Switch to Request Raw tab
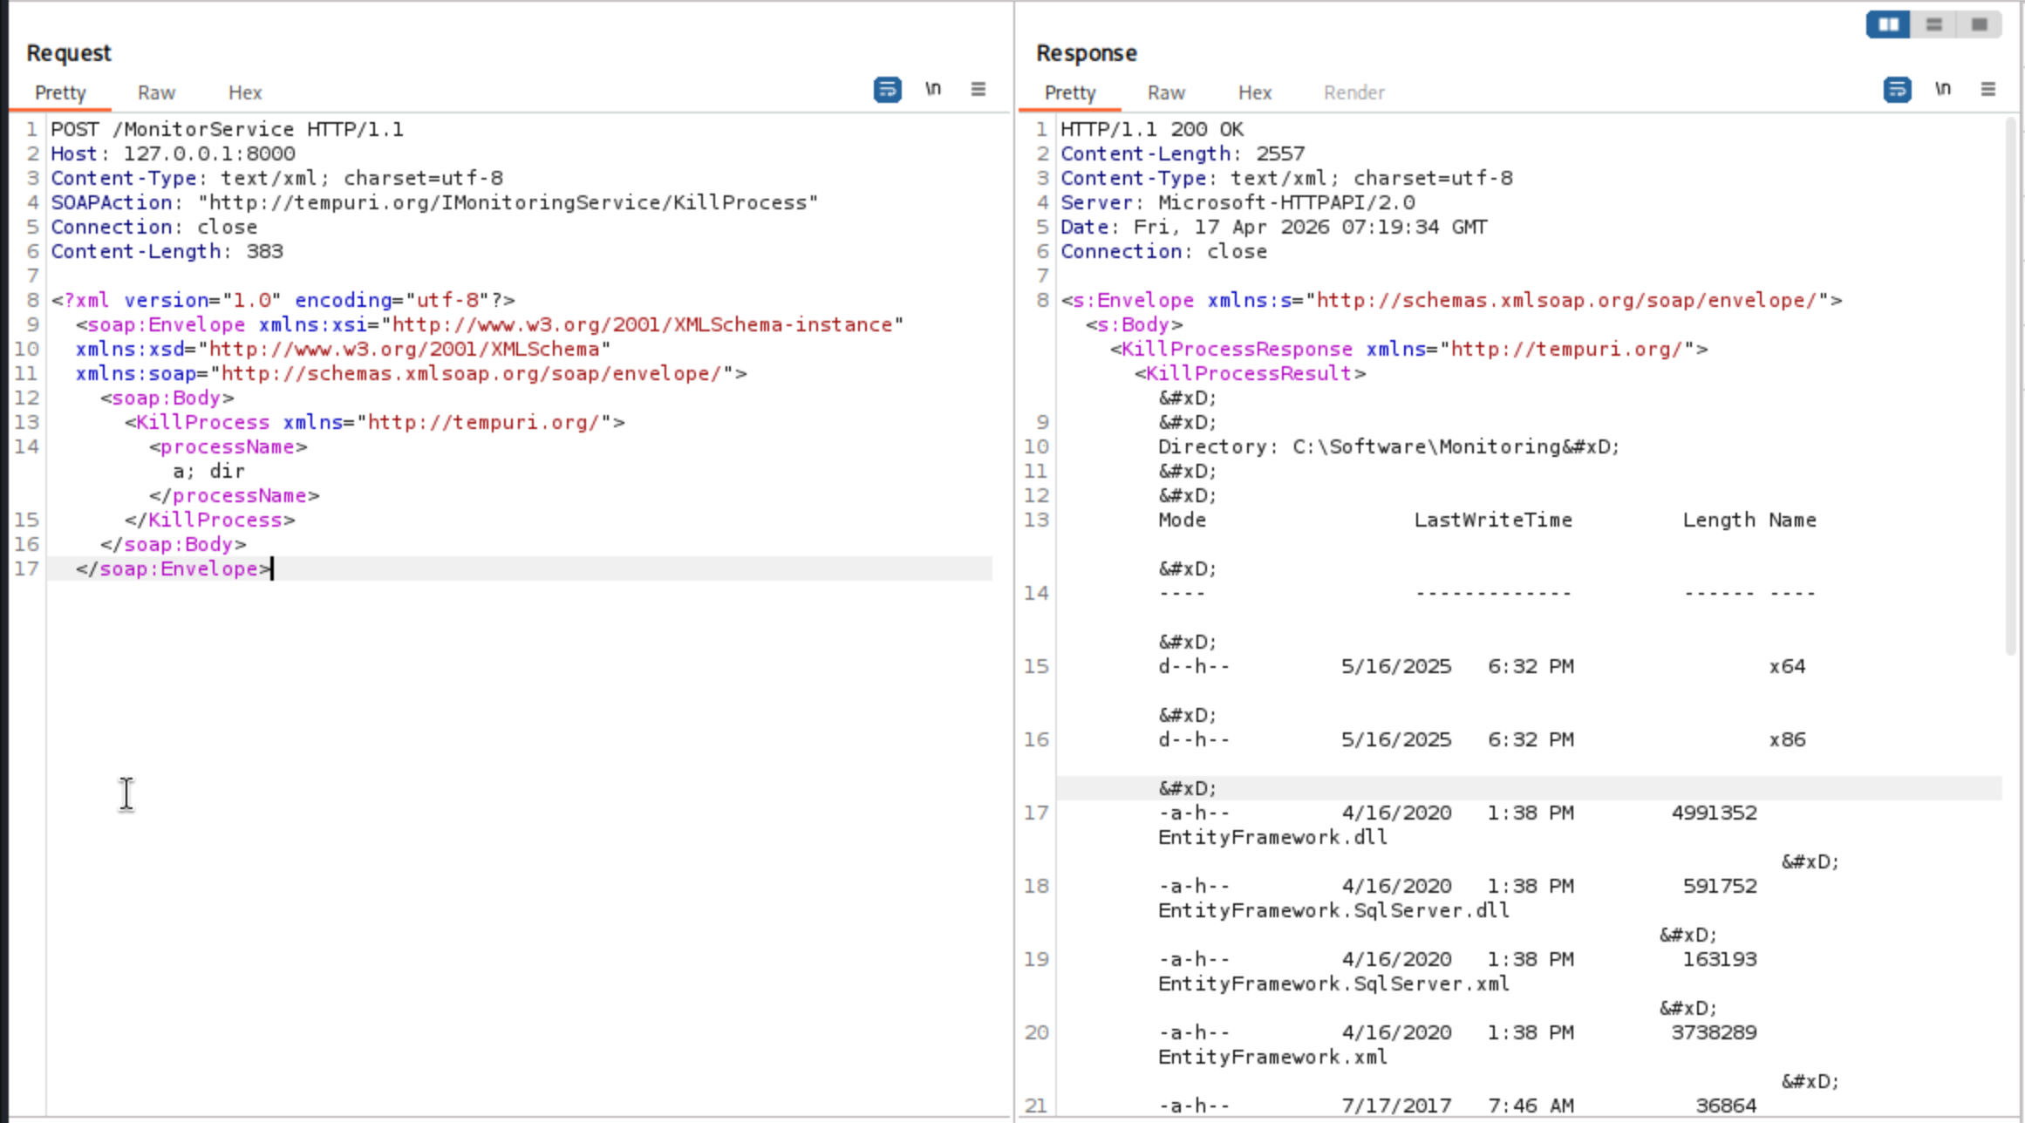Viewport: 2025px width, 1123px height. pos(156,92)
